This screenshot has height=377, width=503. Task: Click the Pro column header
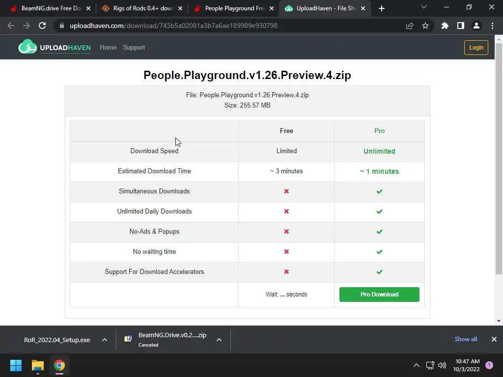click(x=379, y=131)
